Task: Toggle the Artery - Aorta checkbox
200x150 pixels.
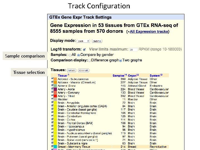Action: 52,89
